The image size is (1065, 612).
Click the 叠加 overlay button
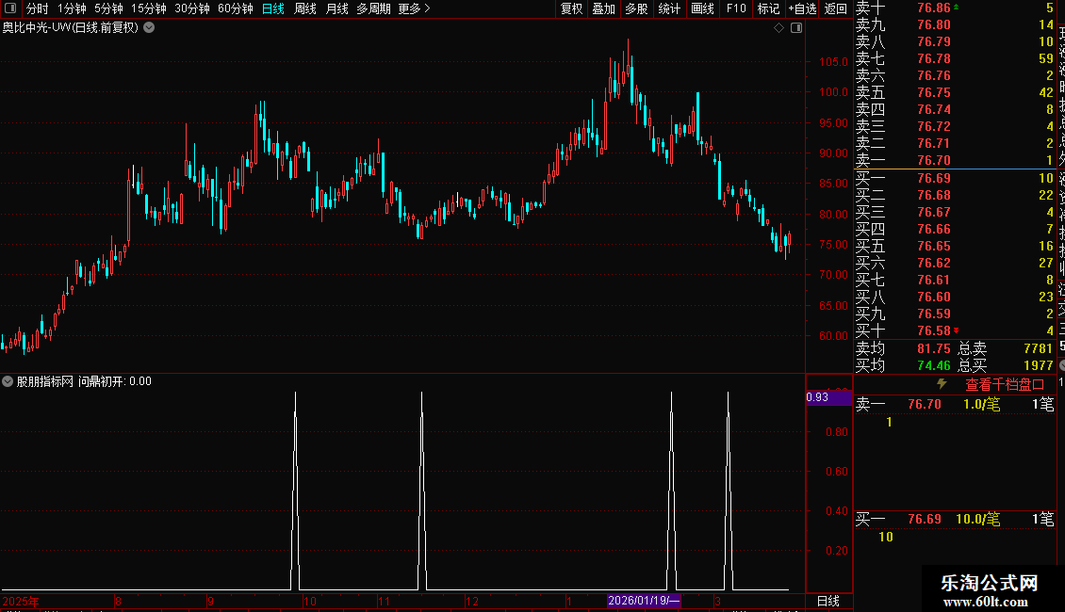point(604,8)
